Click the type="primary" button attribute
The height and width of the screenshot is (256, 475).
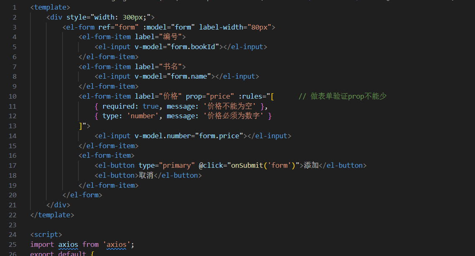(x=167, y=165)
